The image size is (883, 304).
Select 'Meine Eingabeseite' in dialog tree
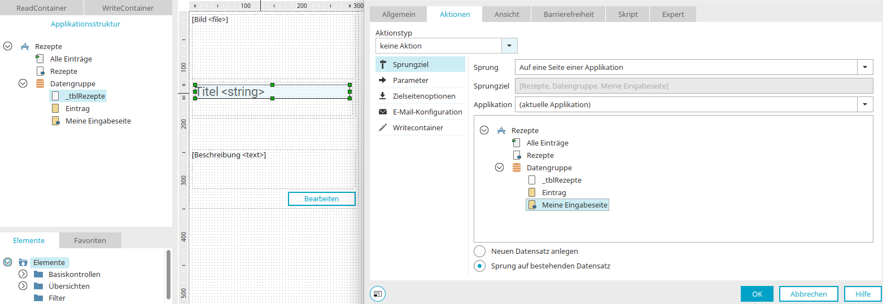[574, 205]
